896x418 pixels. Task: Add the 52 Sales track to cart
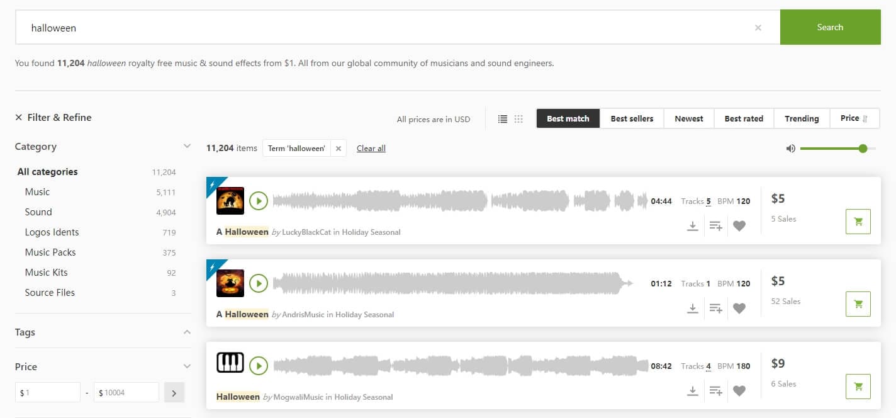[x=858, y=304]
